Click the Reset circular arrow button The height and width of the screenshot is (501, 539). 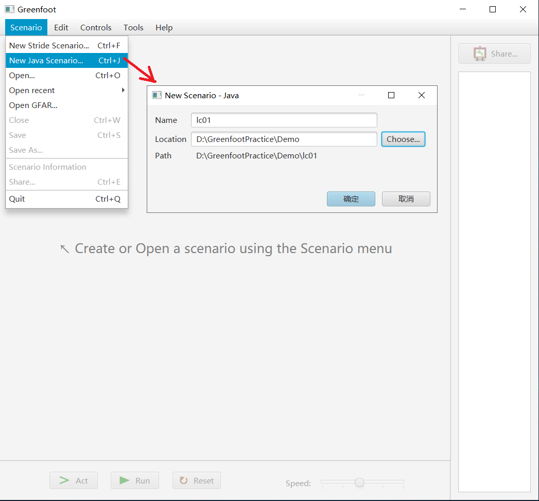pyautogui.click(x=196, y=480)
